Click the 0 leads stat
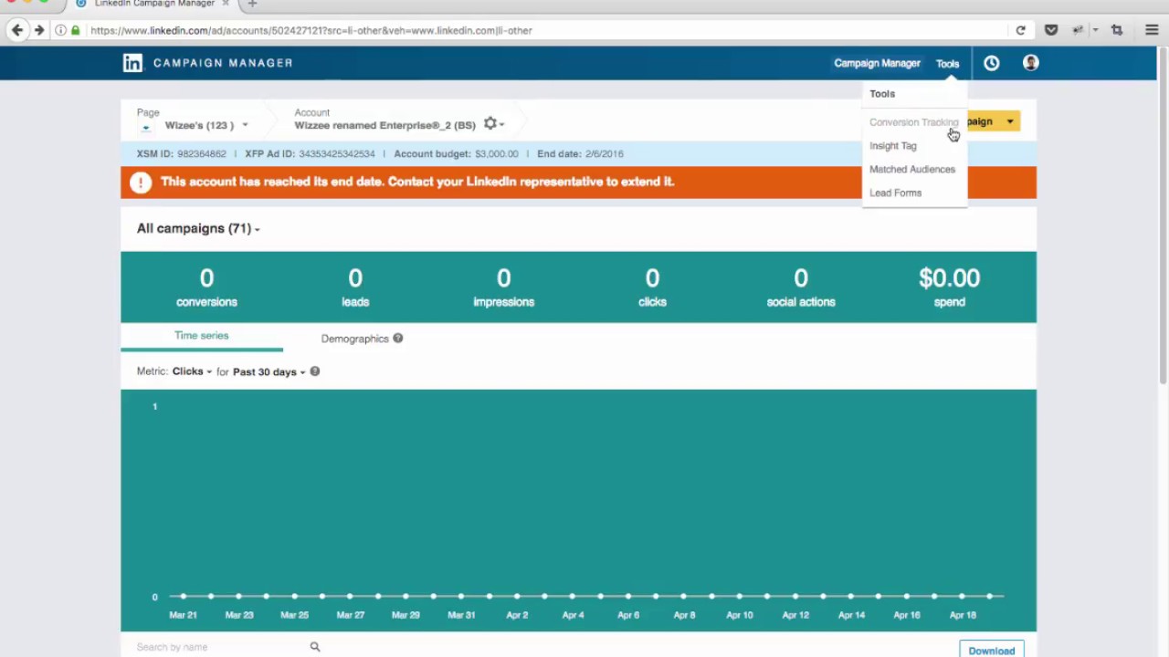 click(x=355, y=287)
